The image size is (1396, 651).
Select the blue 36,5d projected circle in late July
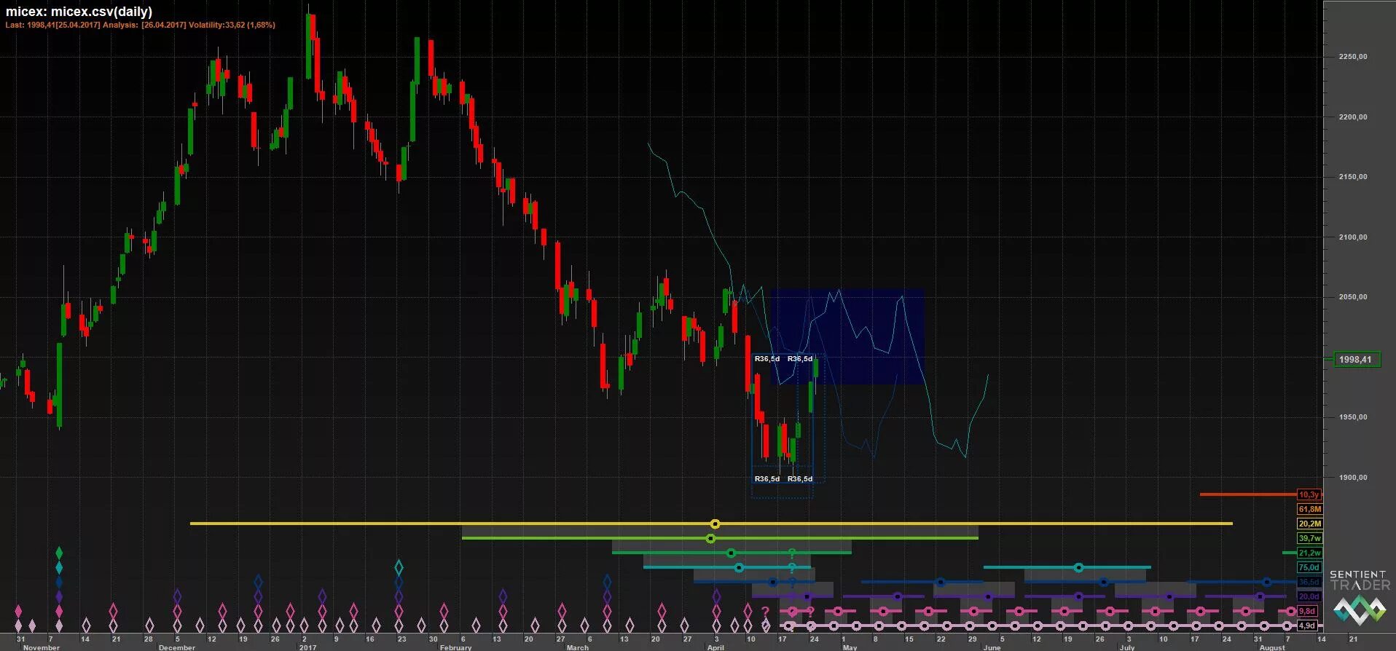tap(1267, 582)
